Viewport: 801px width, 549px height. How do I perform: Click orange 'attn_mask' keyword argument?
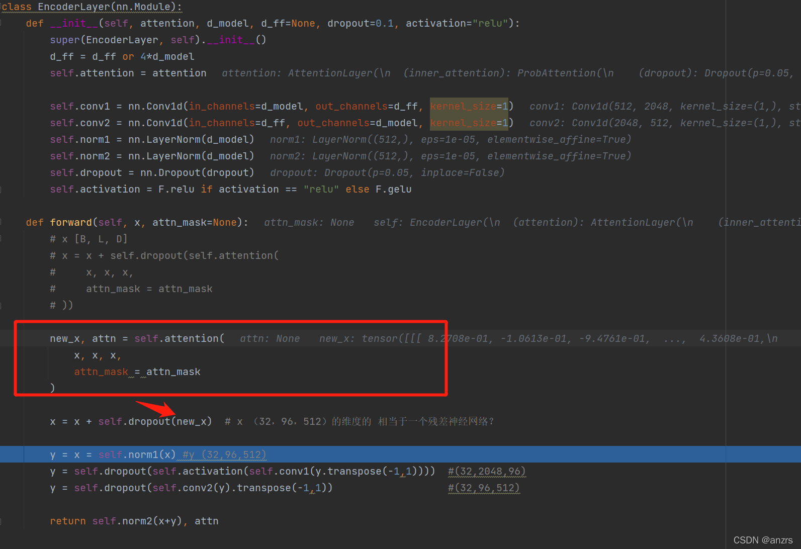(x=101, y=372)
